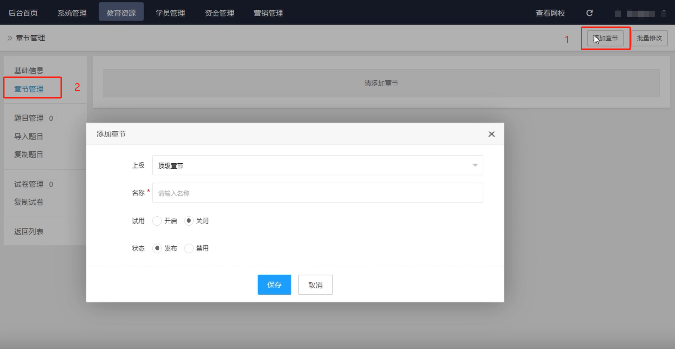Click 查看网校 link
The width and height of the screenshot is (675, 349).
(551, 13)
